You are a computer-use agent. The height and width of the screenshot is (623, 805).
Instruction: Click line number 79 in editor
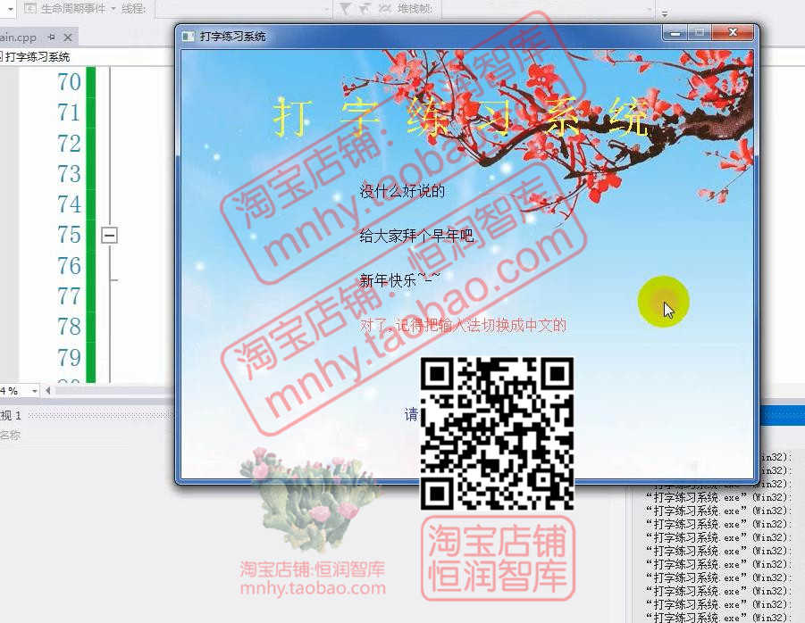pyautogui.click(x=69, y=357)
